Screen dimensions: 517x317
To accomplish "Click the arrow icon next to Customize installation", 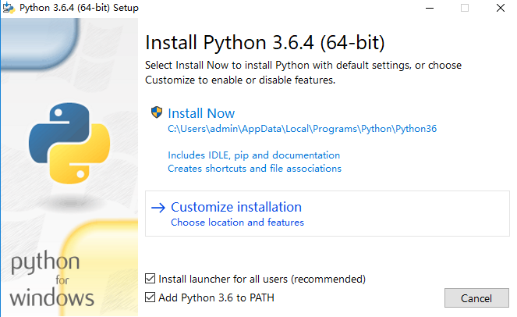I will pyautogui.click(x=158, y=207).
